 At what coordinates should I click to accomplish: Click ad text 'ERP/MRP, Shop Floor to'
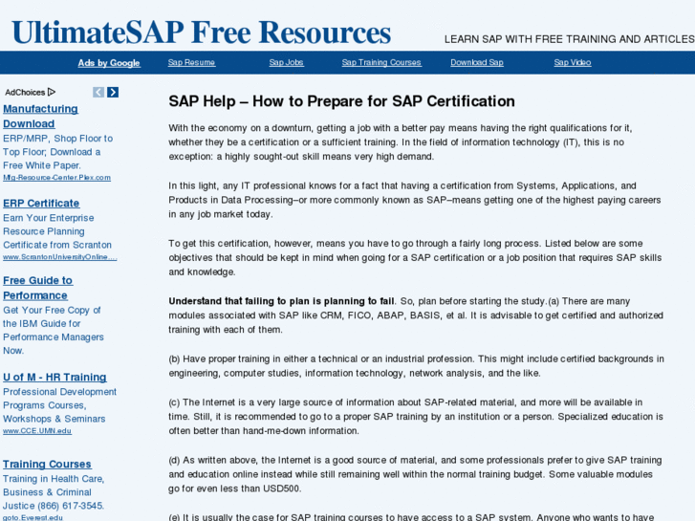pyautogui.click(x=58, y=139)
